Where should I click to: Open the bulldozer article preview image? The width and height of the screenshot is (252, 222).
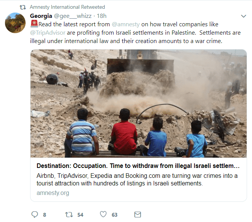[x=138, y=104]
